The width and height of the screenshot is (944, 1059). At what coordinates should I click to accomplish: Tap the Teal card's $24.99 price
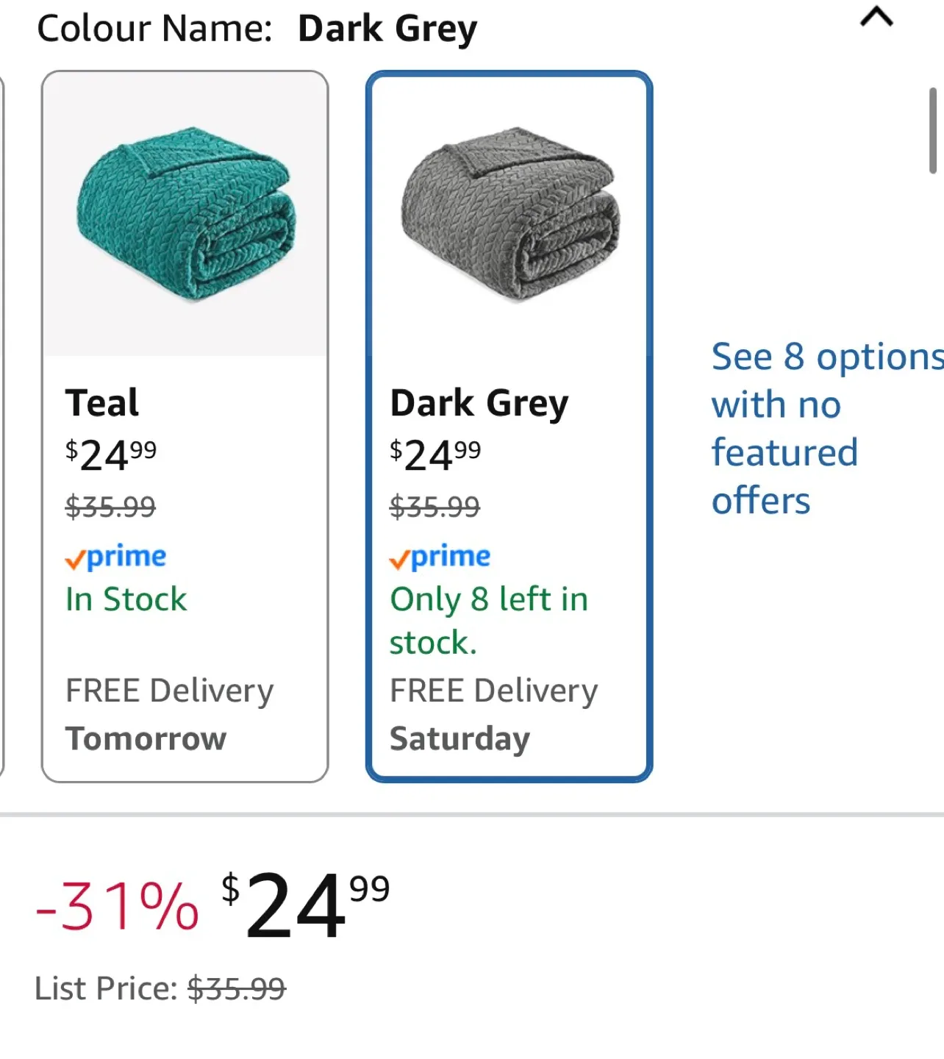pos(111,454)
